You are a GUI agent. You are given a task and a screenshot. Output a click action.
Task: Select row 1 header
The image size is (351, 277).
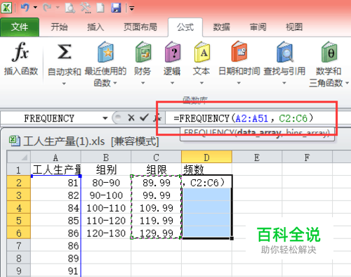pyautogui.click(x=19, y=169)
